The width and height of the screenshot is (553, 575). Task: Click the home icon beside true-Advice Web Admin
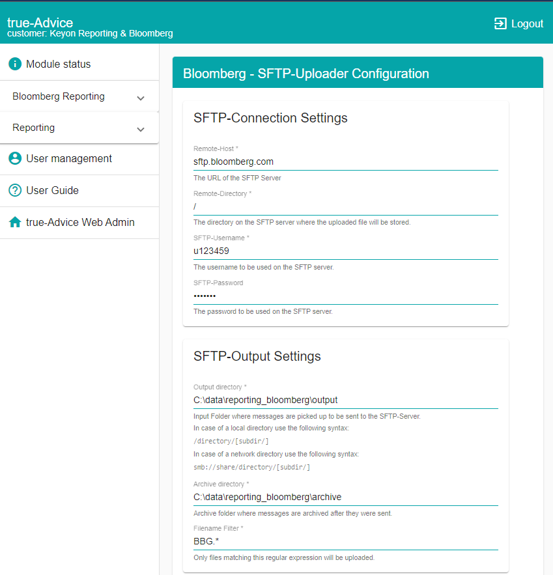pyautogui.click(x=15, y=222)
